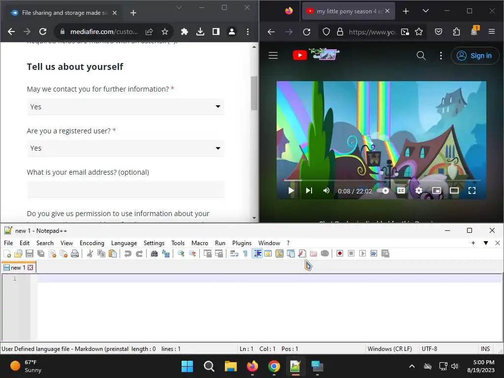
Task: Open YouTube search icon
Action: coord(421,56)
